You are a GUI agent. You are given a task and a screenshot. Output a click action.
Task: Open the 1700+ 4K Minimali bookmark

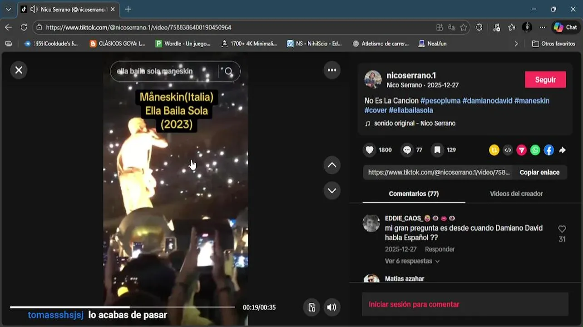(249, 44)
